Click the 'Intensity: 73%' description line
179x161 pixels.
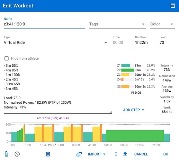[15, 107]
